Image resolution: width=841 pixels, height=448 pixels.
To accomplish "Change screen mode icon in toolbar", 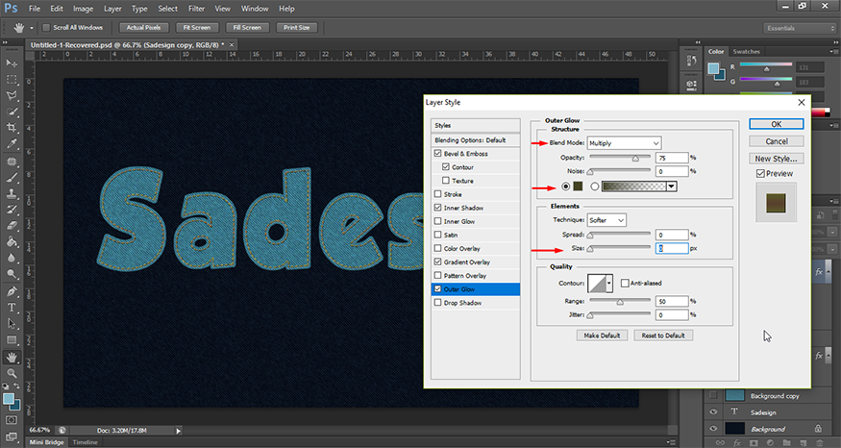I will pos(12,436).
